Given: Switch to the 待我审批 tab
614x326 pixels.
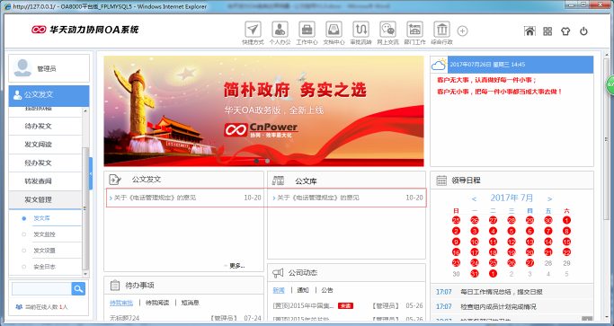Looking at the screenshot, I should tap(121, 303).
